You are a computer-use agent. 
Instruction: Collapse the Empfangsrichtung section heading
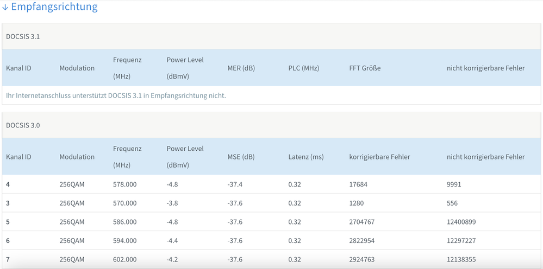coord(54,7)
